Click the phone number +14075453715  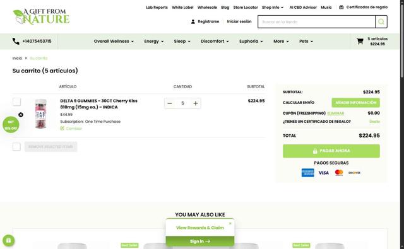tap(37, 42)
